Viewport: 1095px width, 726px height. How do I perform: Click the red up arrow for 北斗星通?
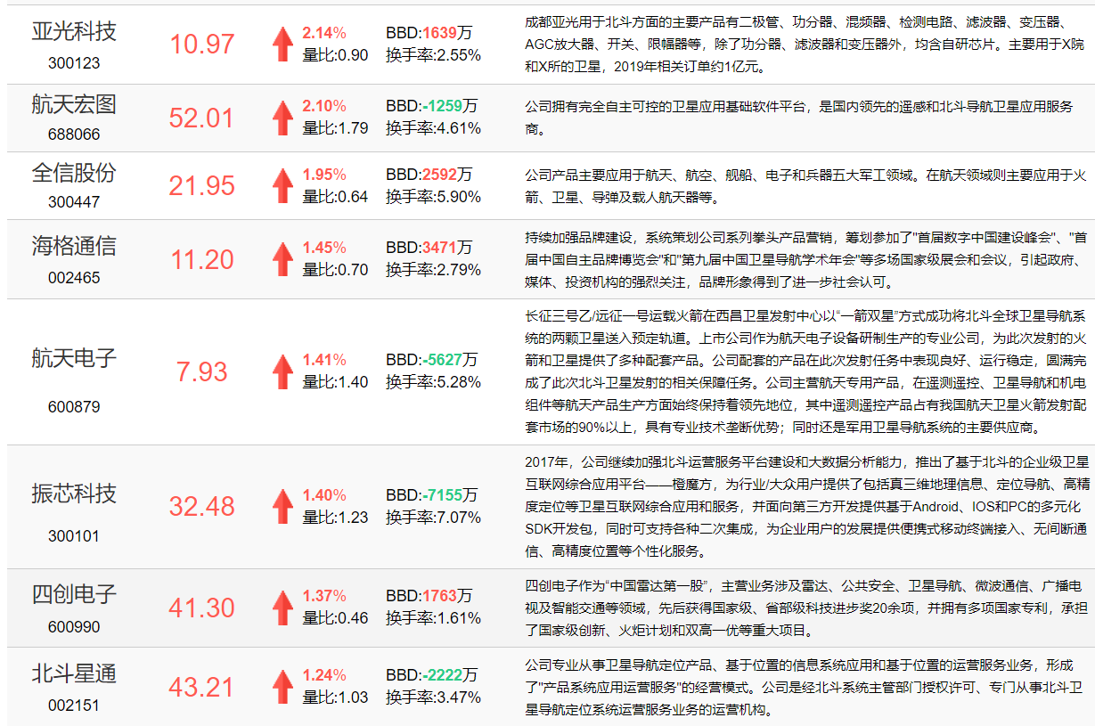coord(282,687)
